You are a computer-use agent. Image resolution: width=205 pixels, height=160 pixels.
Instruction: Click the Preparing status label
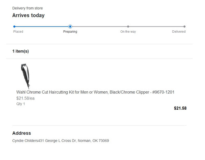70,32
